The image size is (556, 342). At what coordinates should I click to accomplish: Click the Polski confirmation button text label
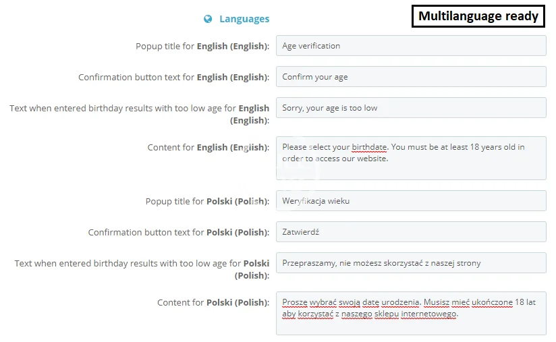coord(178,232)
